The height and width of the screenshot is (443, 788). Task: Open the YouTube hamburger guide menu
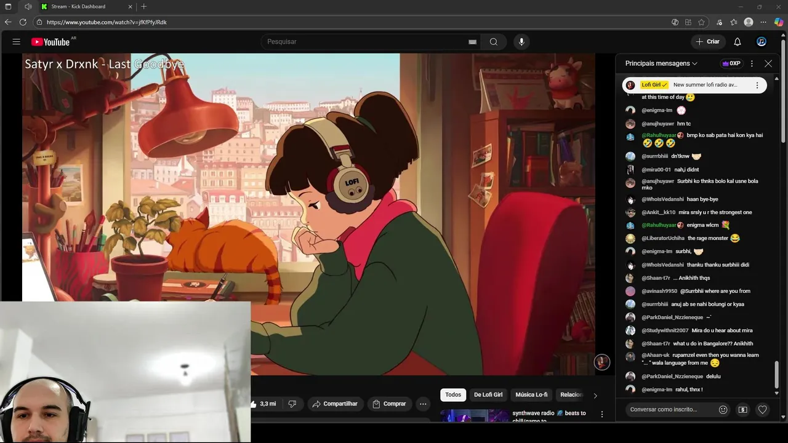click(17, 42)
